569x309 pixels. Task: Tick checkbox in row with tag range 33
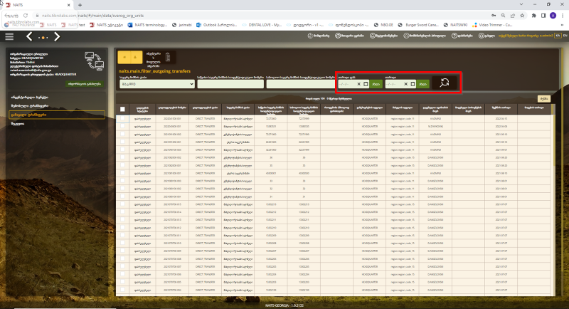click(x=122, y=181)
